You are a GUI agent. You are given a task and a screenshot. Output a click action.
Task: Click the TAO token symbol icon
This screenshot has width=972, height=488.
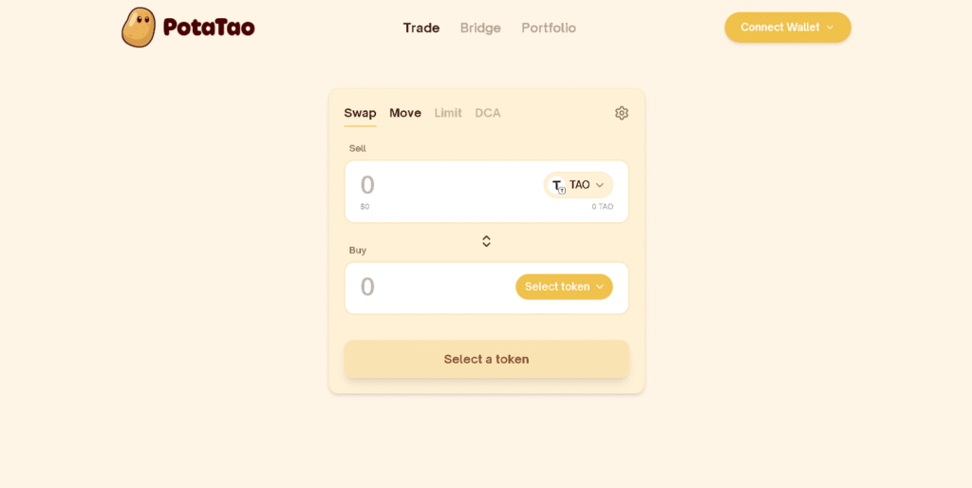pyautogui.click(x=558, y=186)
